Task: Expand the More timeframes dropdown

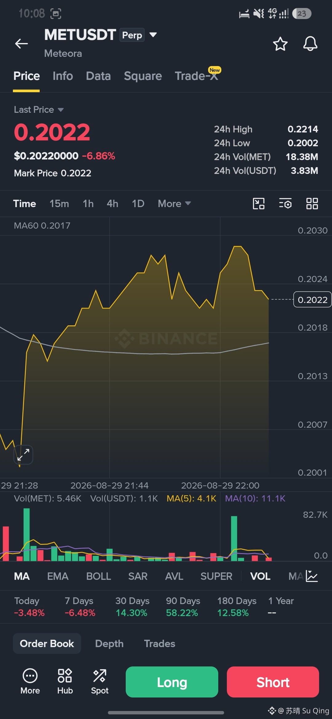Action: [174, 203]
